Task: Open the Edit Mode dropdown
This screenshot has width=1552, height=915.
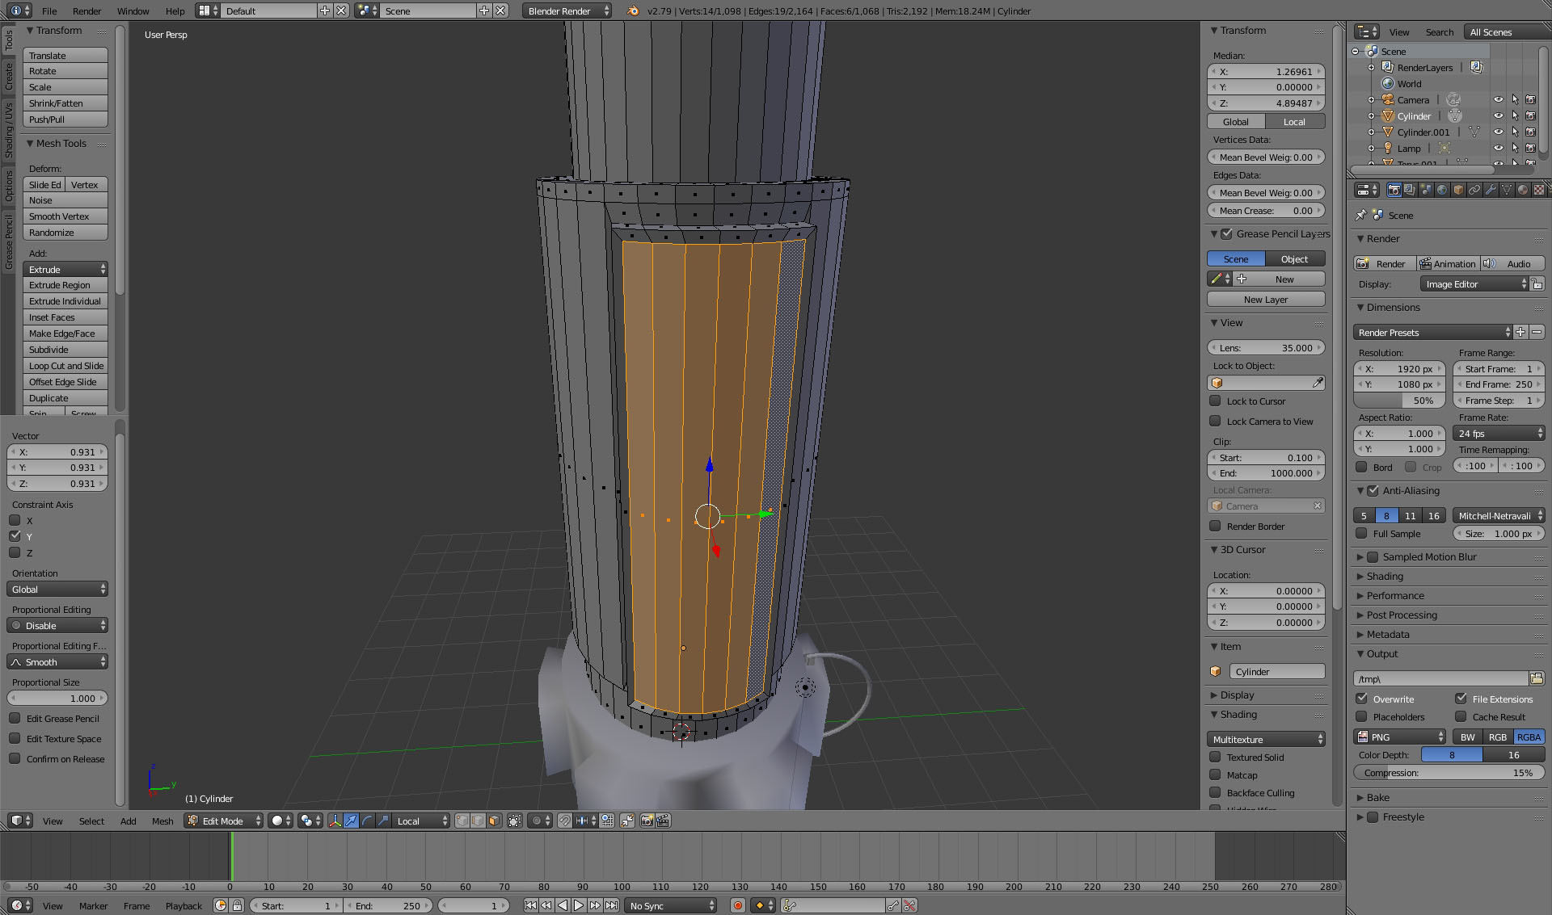Action: tap(224, 821)
